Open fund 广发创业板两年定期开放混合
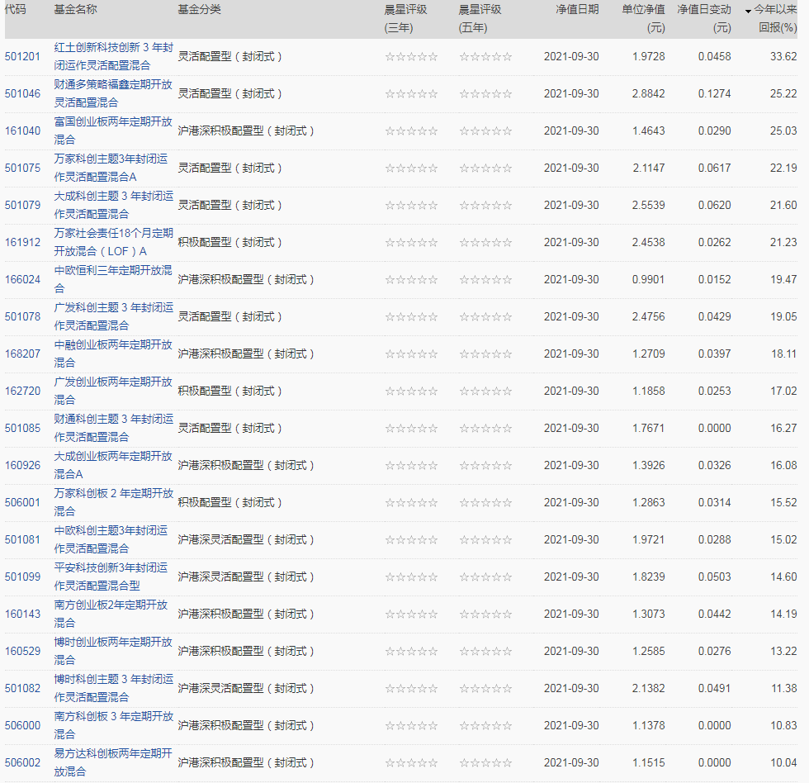 tap(113, 391)
